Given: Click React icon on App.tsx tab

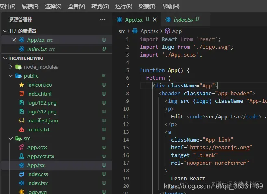Looking at the screenshot, I should coord(119,20).
